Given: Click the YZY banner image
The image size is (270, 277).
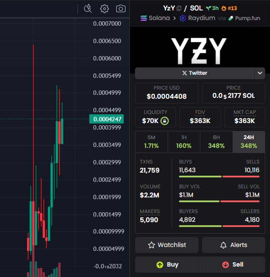Looking at the screenshot, I should [x=200, y=50].
